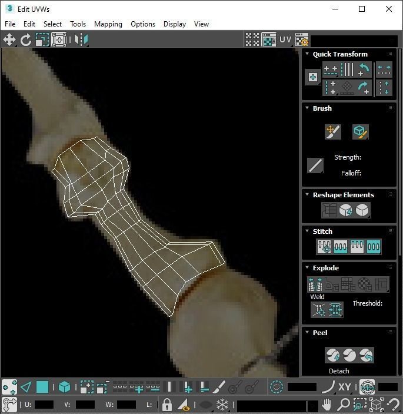Screen dimensions: 403x414
Task: Select the Move Selected Subobject tool
Action: tap(9, 39)
